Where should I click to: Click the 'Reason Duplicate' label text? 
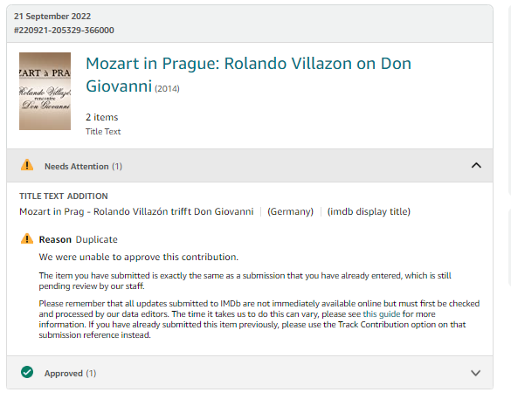tap(79, 239)
